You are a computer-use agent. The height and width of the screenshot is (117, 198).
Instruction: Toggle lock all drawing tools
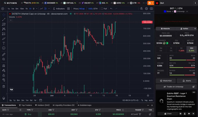click(4, 75)
